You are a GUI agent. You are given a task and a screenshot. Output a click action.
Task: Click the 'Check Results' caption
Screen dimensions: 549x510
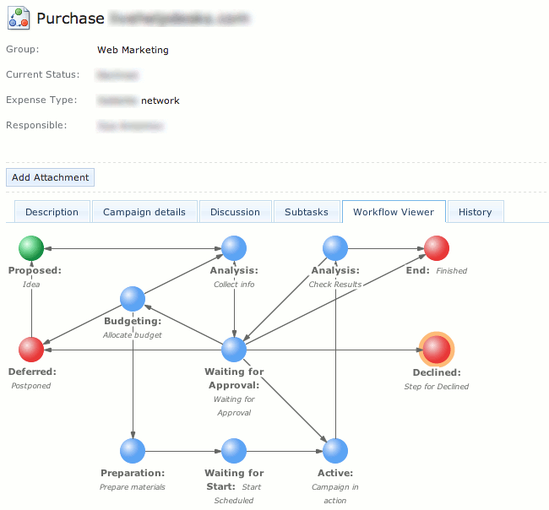click(x=335, y=285)
